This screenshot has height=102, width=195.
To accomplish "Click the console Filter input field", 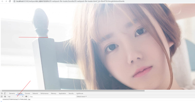I will pos(52,96).
